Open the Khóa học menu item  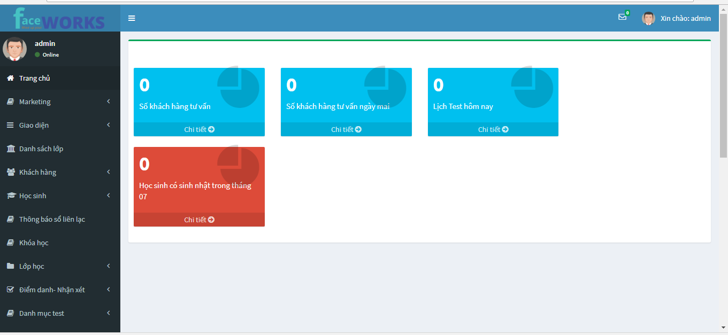pyautogui.click(x=34, y=243)
